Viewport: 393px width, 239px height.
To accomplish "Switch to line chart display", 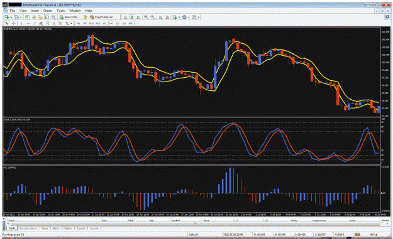I will 138,17.
